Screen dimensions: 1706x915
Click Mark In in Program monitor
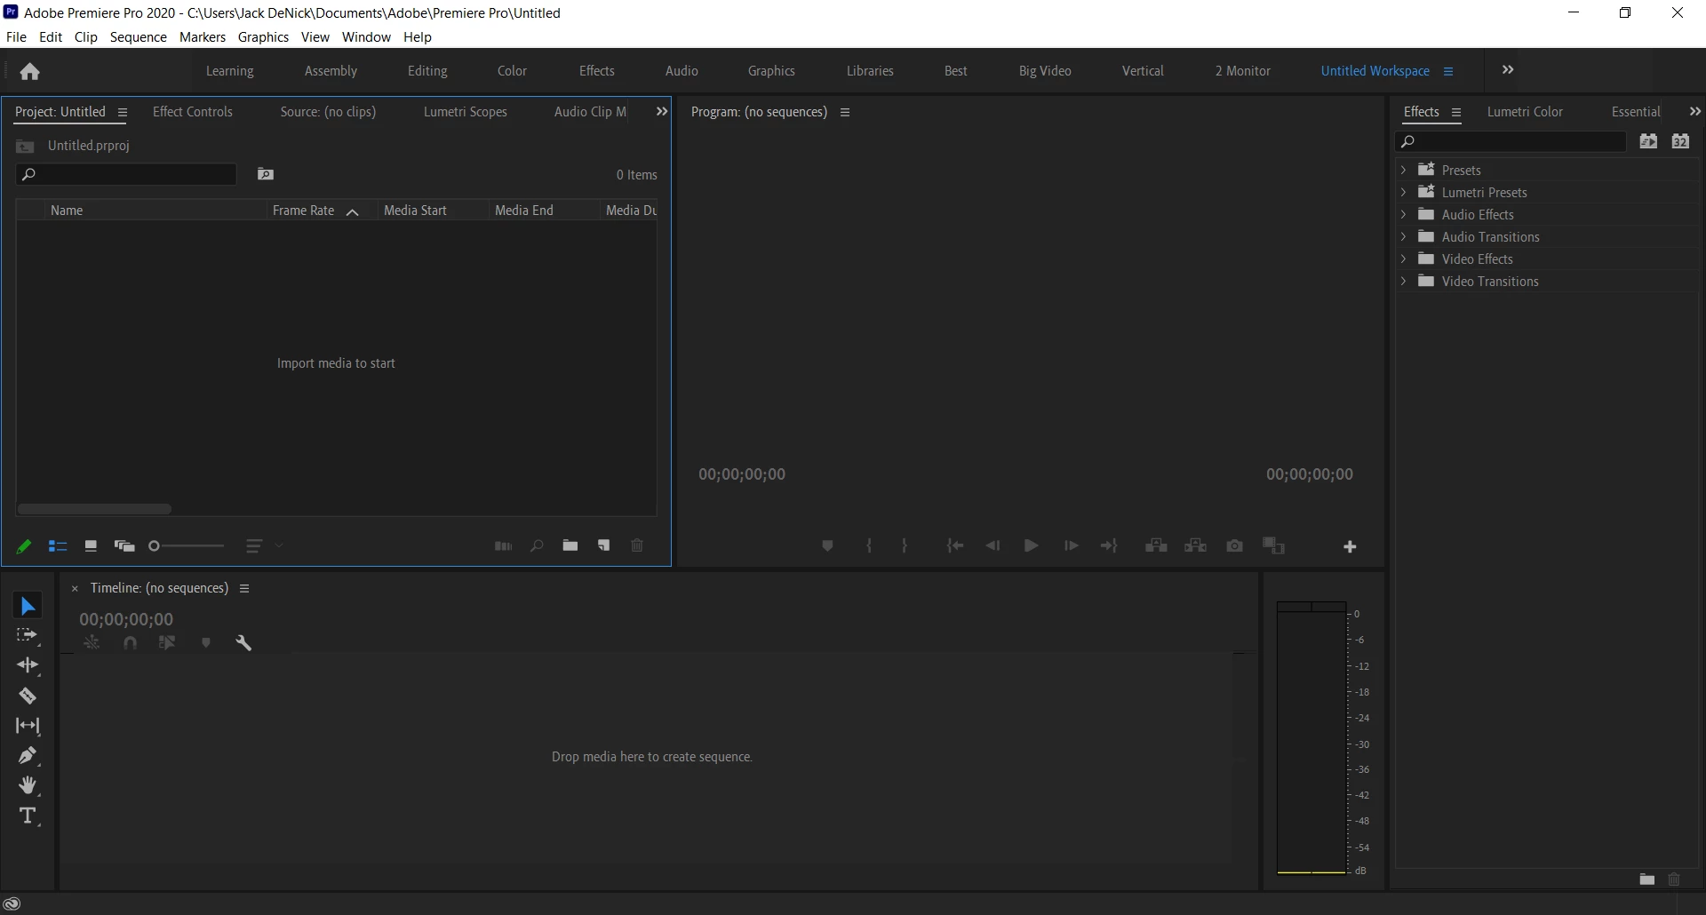869,546
